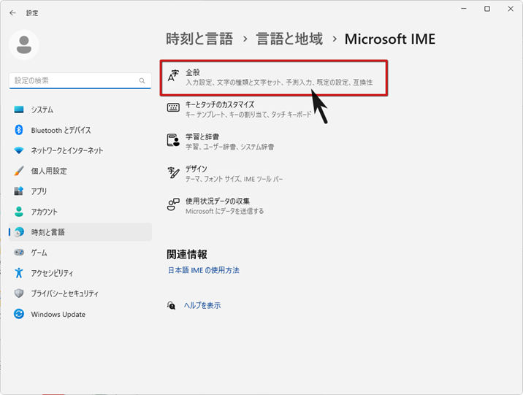This screenshot has width=523, height=395.
Task: Open the 日本語 IME の使用方法 link
Action: tap(204, 270)
